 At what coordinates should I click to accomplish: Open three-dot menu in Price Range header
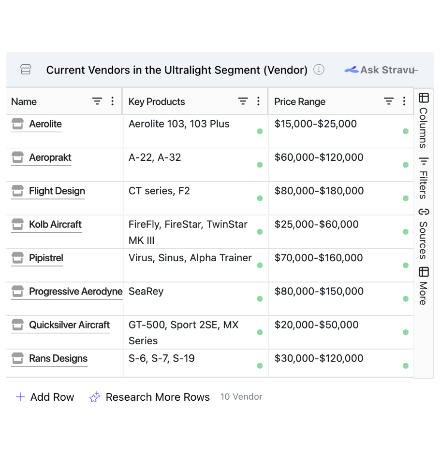coord(404,101)
